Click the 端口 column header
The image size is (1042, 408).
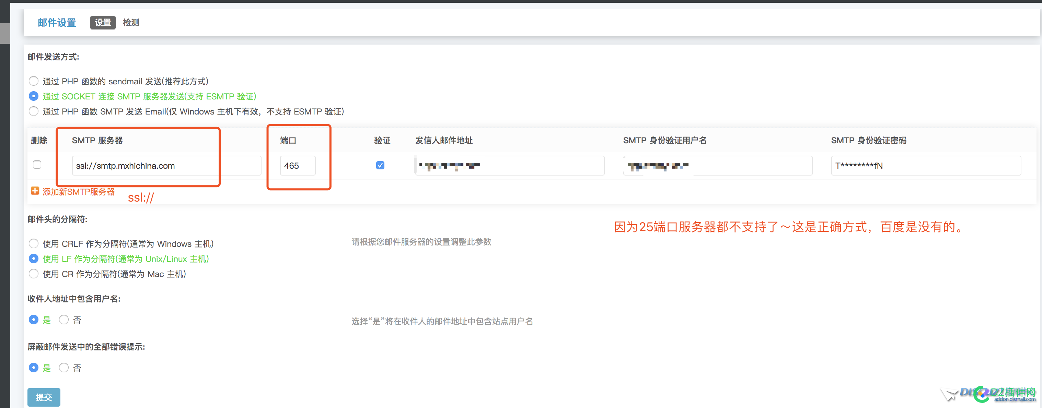(288, 141)
